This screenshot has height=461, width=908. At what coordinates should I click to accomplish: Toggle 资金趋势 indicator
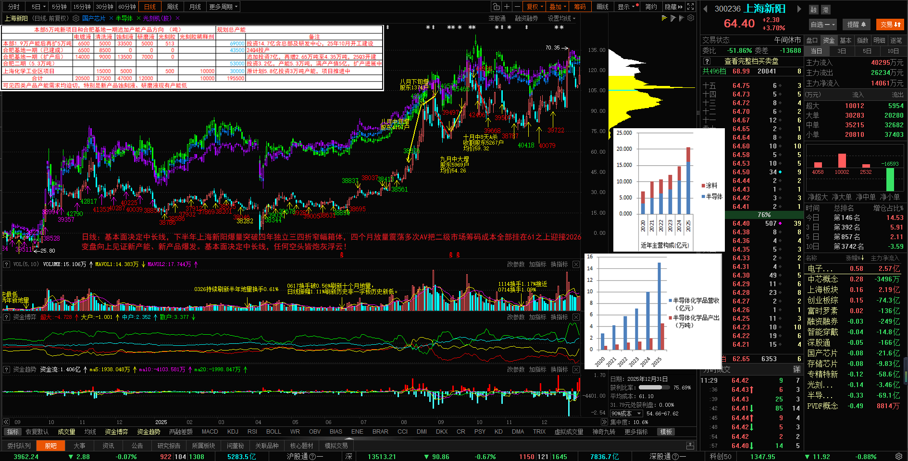click(x=149, y=432)
